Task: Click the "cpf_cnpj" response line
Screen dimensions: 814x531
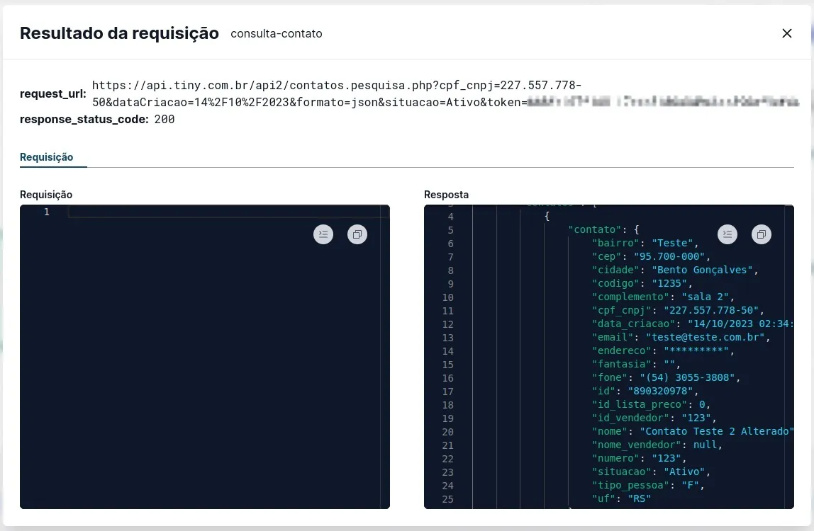Action: point(678,311)
